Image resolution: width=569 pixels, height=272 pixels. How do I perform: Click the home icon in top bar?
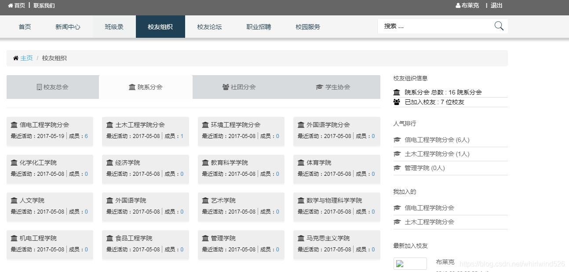click(x=11, y=6)
